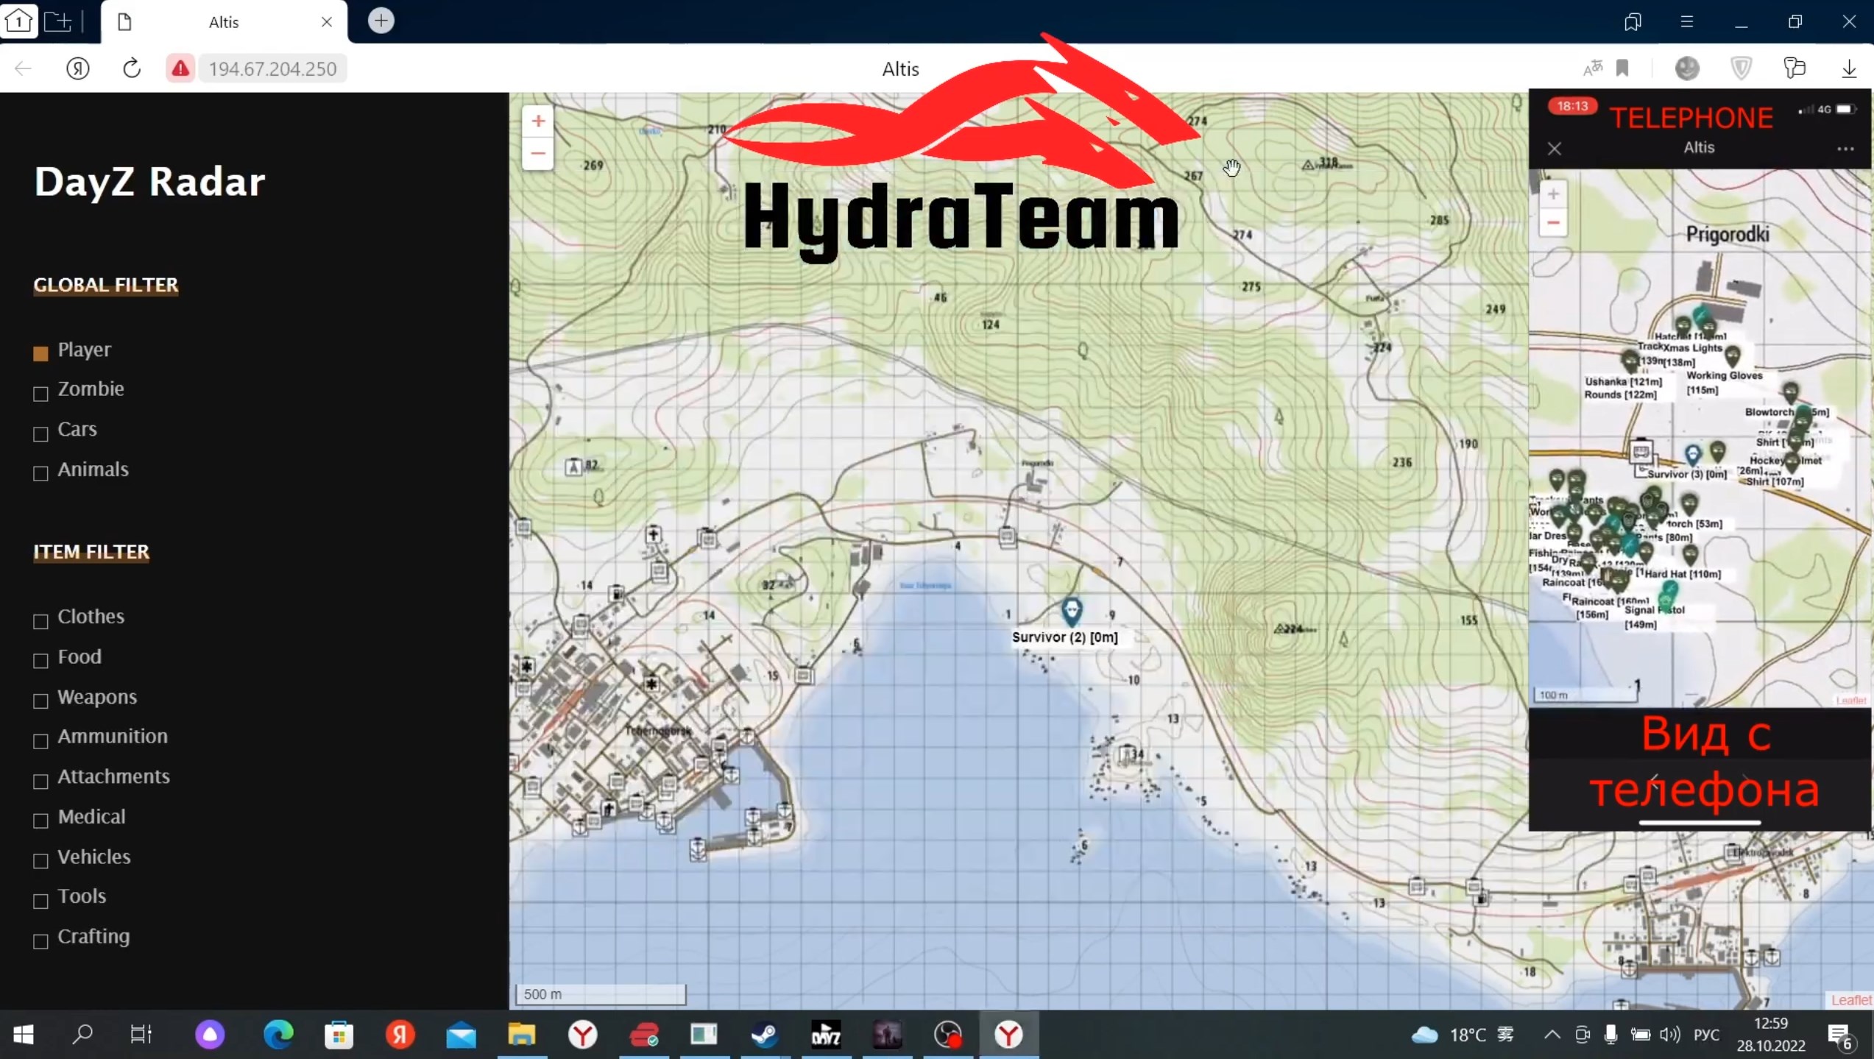
Task: Go back in browser history
Action: pos(24,68)
